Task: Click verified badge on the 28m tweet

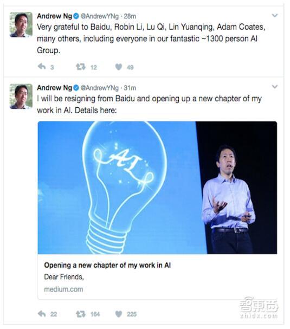Action: (x=76, y=16)
